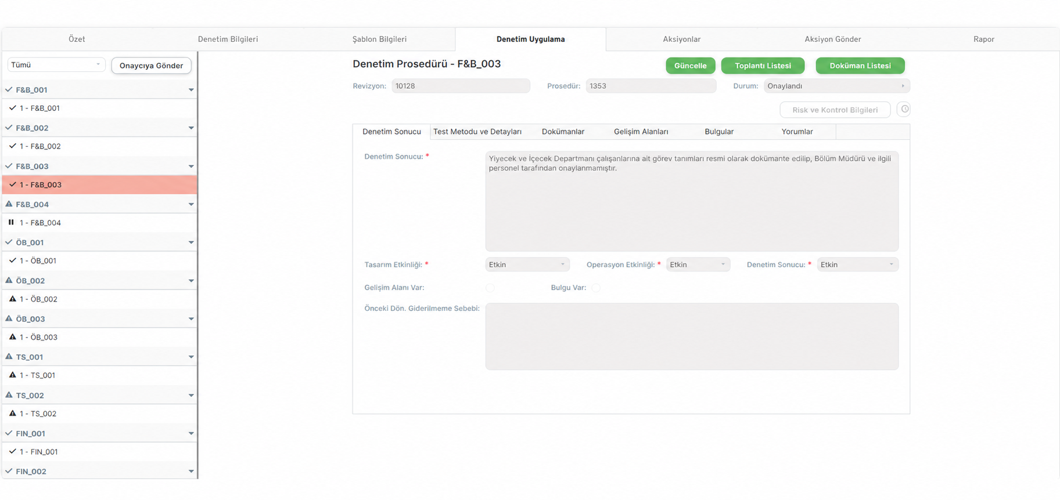Open the Dokümanlar sub-tab
The height and width of the screenshot is (500, 1060).
(x=563, y=132)
